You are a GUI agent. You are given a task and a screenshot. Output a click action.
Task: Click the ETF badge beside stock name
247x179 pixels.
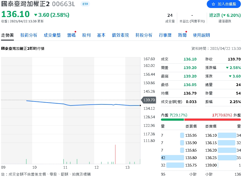coord(85,4)
